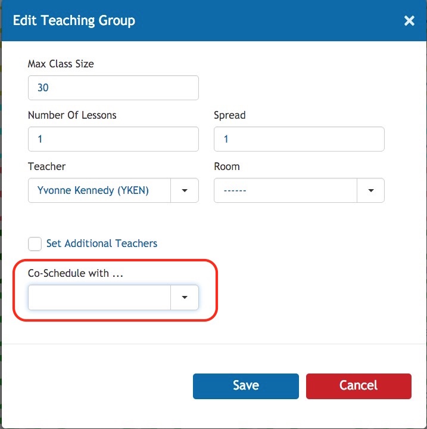
Task: Click the Max Class Size input field
Action: pos(113,88)
